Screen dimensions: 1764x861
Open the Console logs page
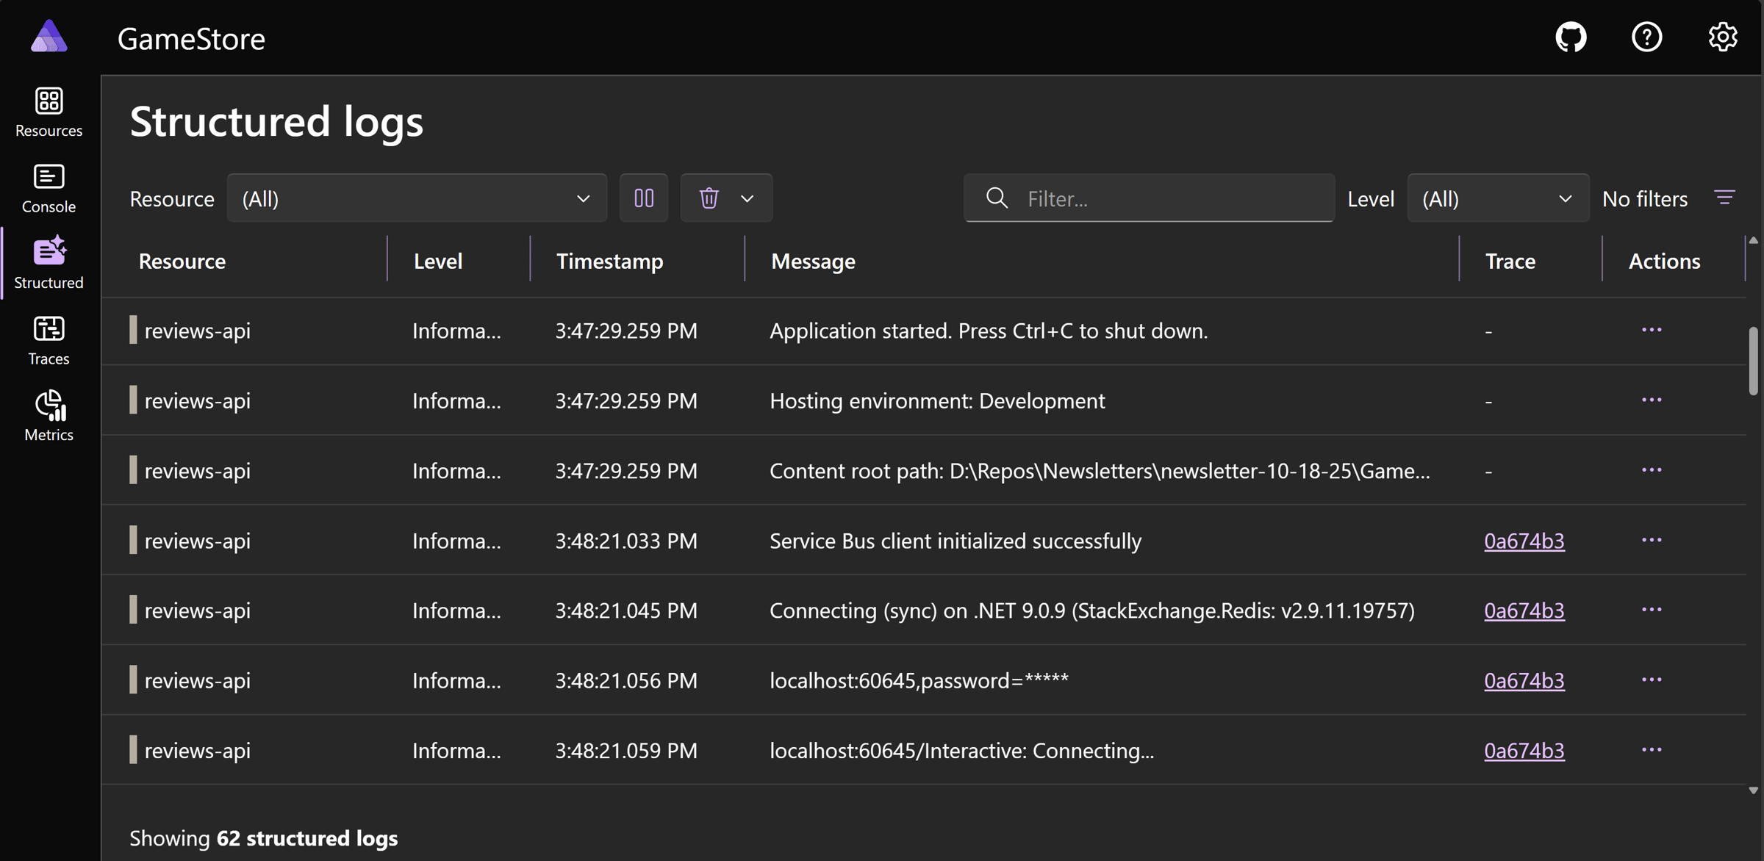coord(49,188)
